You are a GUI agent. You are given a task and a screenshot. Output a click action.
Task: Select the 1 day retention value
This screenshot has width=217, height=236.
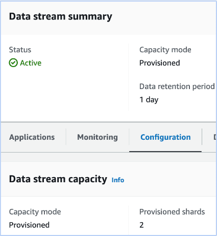tap(149, 100)
